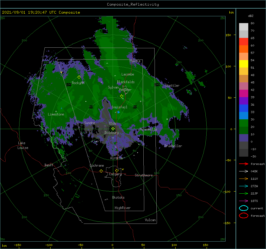Click the 'current' legend text
Viewport: 266px width, 249px height.
pyautogui.click(x=257, y=208)
